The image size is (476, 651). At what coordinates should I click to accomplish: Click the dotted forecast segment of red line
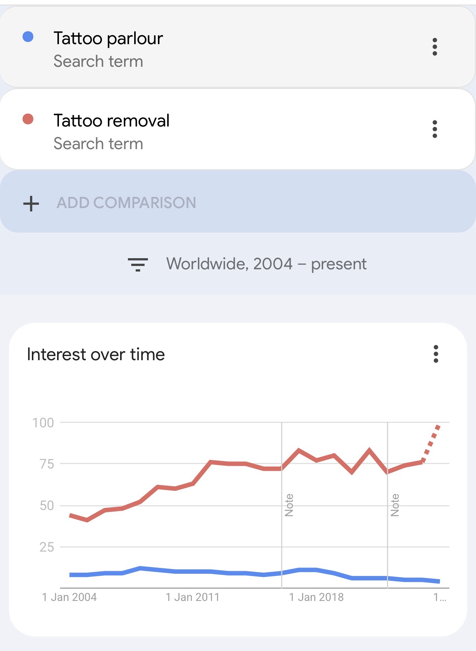point(431,443)
